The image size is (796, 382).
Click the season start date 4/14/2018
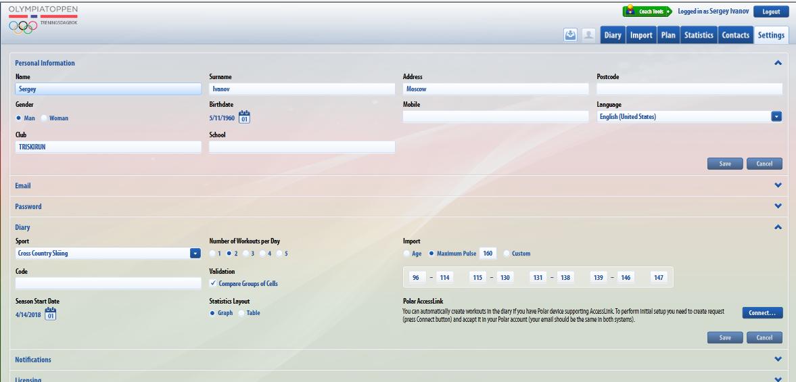point(28,314)
